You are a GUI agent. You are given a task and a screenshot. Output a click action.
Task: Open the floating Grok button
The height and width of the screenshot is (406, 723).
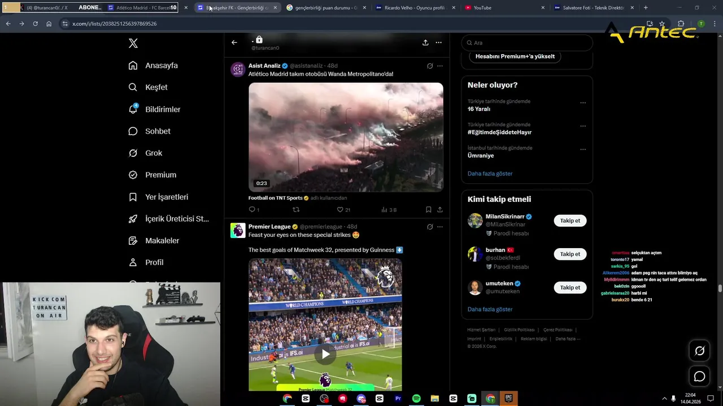[699, 351]
